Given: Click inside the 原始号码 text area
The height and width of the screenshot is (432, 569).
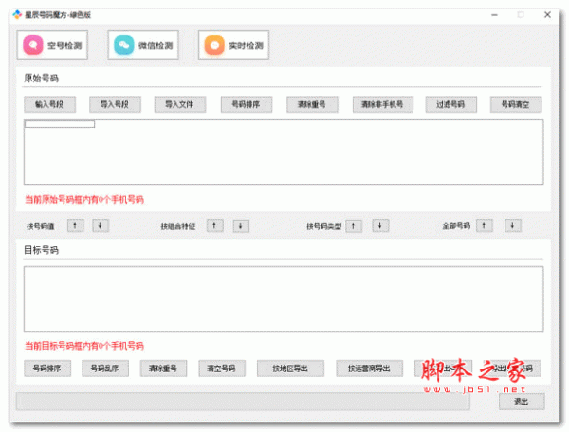Looking at the screenshot, I should point(284,153).
